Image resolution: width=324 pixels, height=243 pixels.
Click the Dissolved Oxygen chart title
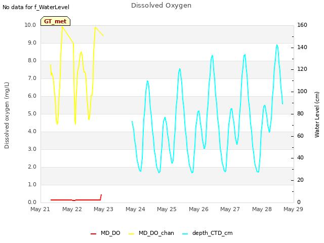click(161, 6)
